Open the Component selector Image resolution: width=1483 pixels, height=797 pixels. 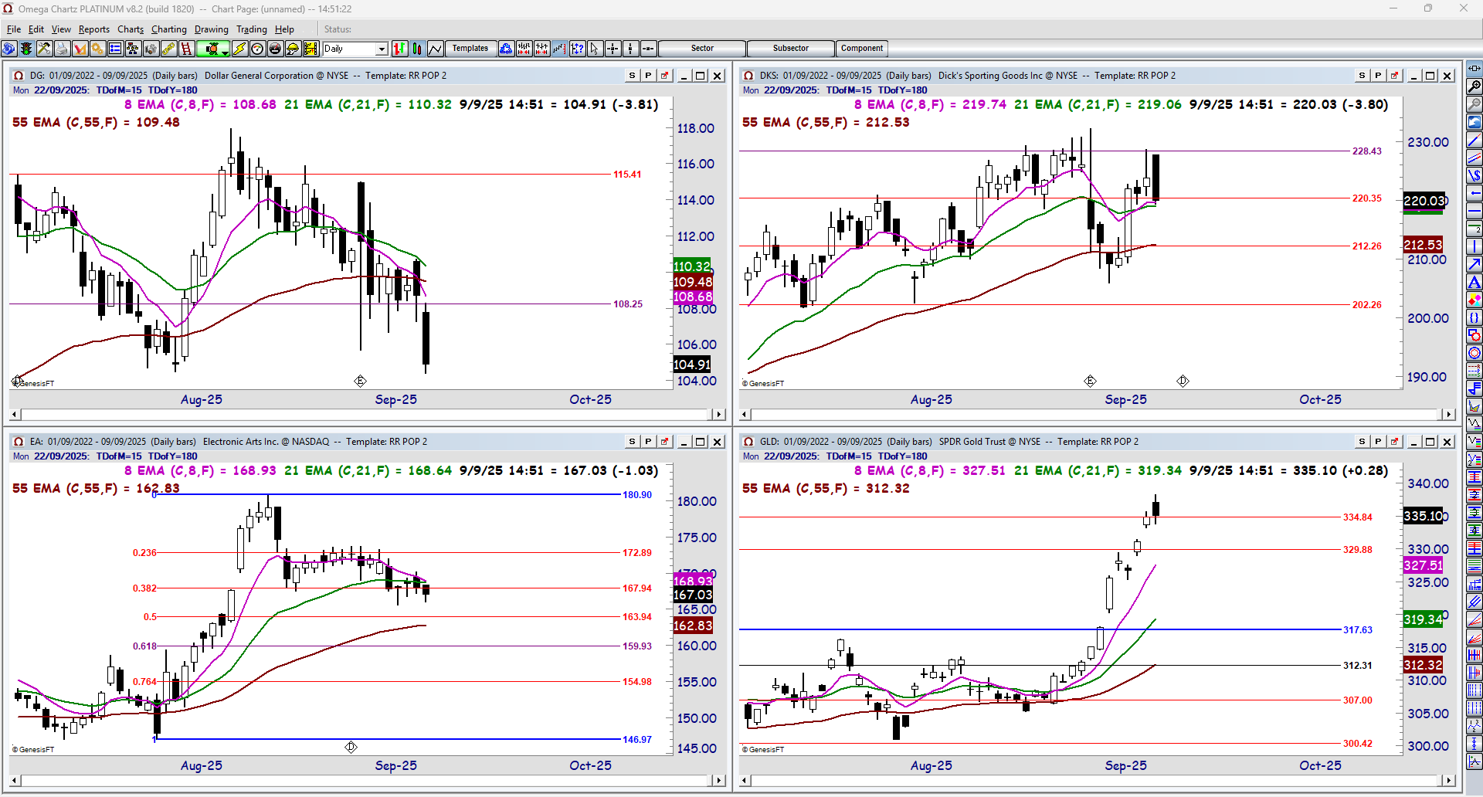click(x=862, y=49)
